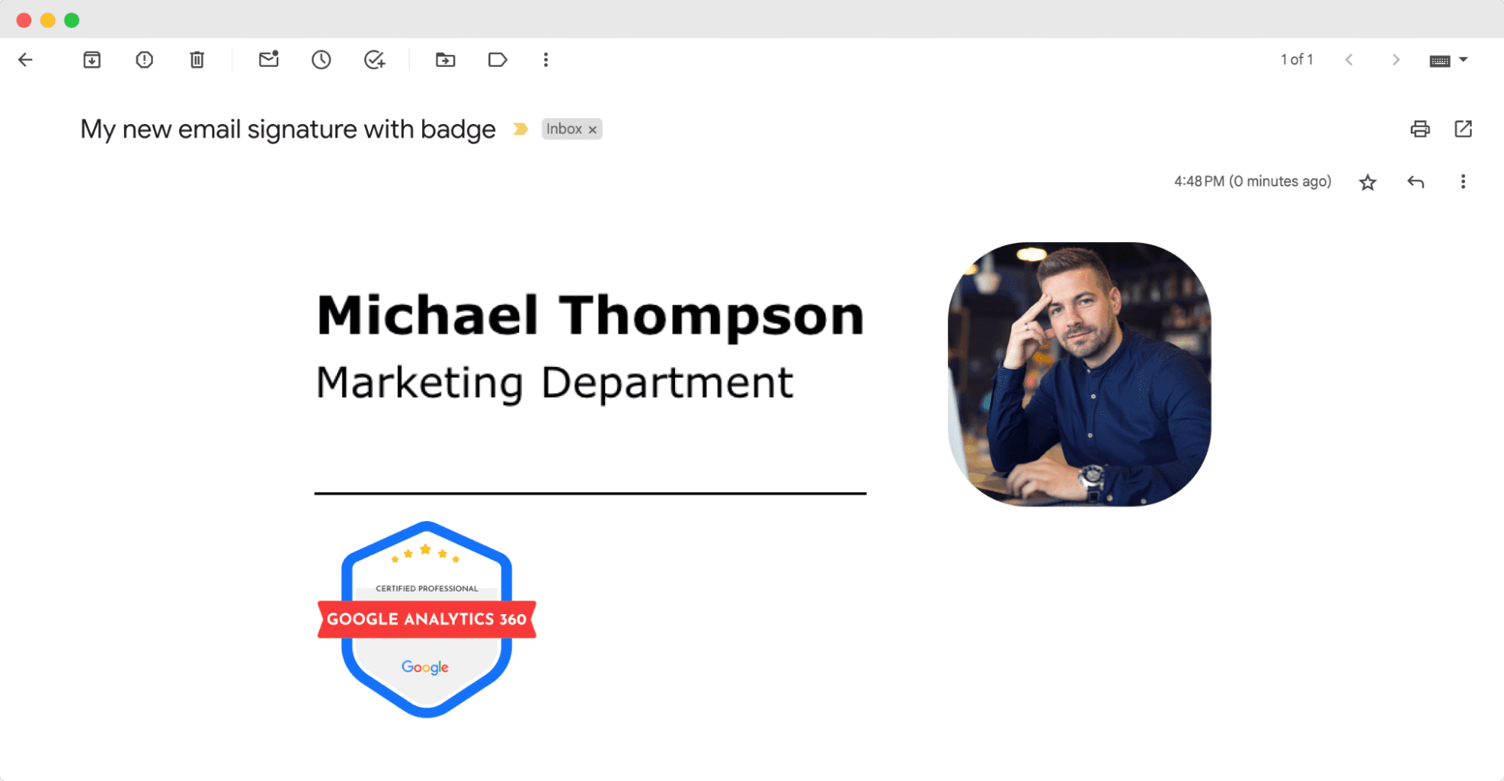
Task: Move email to a folder
Action: [445, 60]
